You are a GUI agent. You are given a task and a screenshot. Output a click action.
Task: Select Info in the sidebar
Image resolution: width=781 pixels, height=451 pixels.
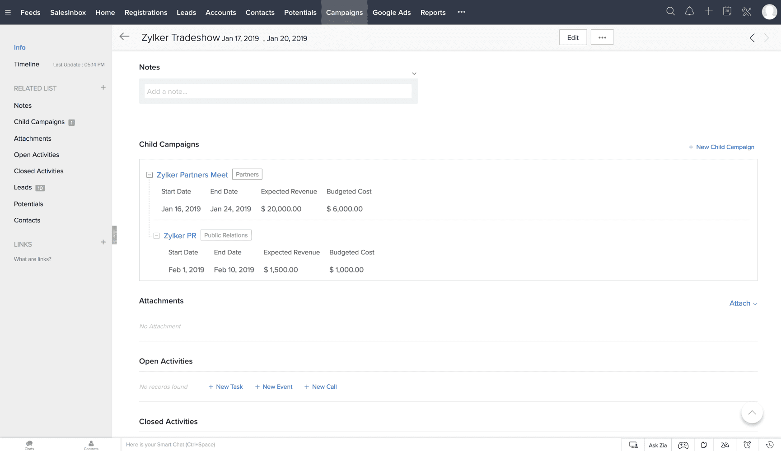(x=19, y=47)
